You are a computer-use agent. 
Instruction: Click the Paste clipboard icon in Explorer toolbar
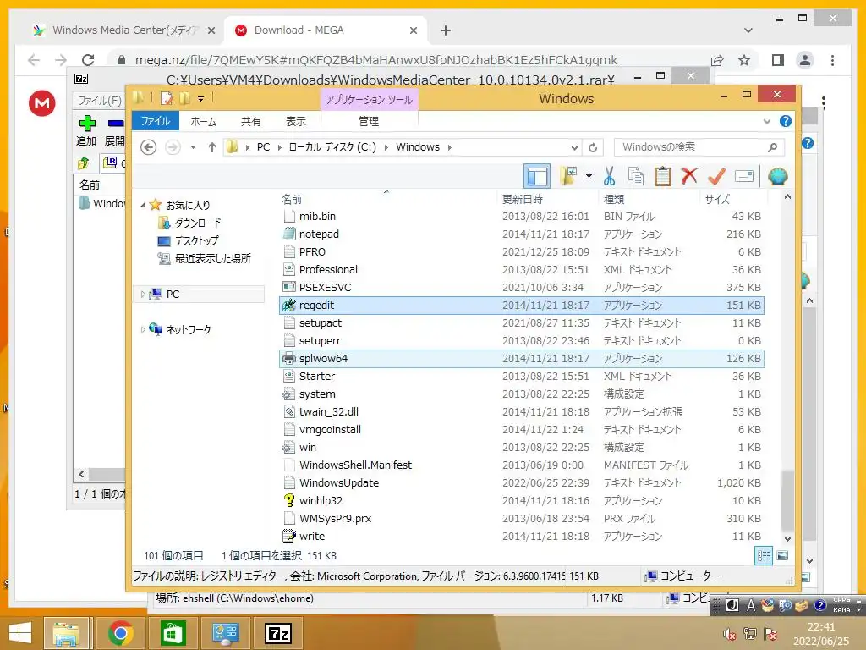coord(662,176)
